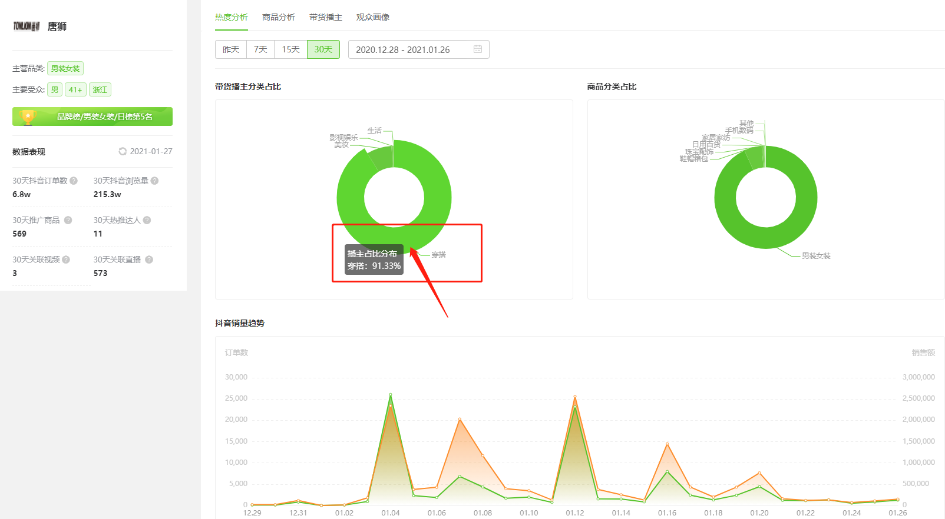
Task: Click the 男装女装 label on product chart
Action: pyautogui.click(x=816, y=256)
